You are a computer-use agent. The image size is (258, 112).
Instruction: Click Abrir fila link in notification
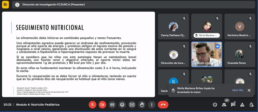pyautogui.click(x=238, y=90)
